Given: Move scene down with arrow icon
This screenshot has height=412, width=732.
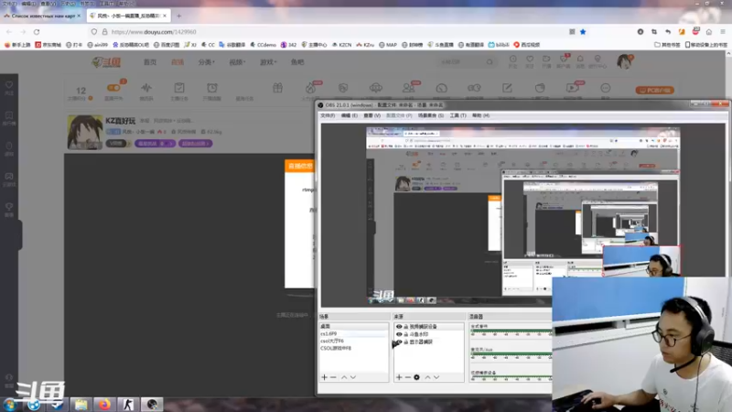Looking at the screenshot, I should coord(353,377).
